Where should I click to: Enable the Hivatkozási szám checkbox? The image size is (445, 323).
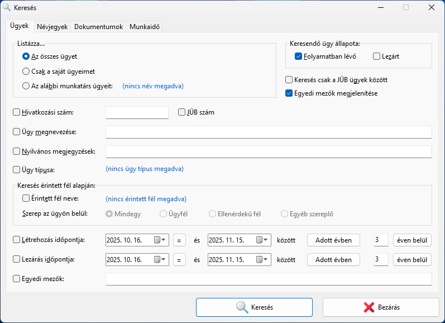(x=17, y=112)
